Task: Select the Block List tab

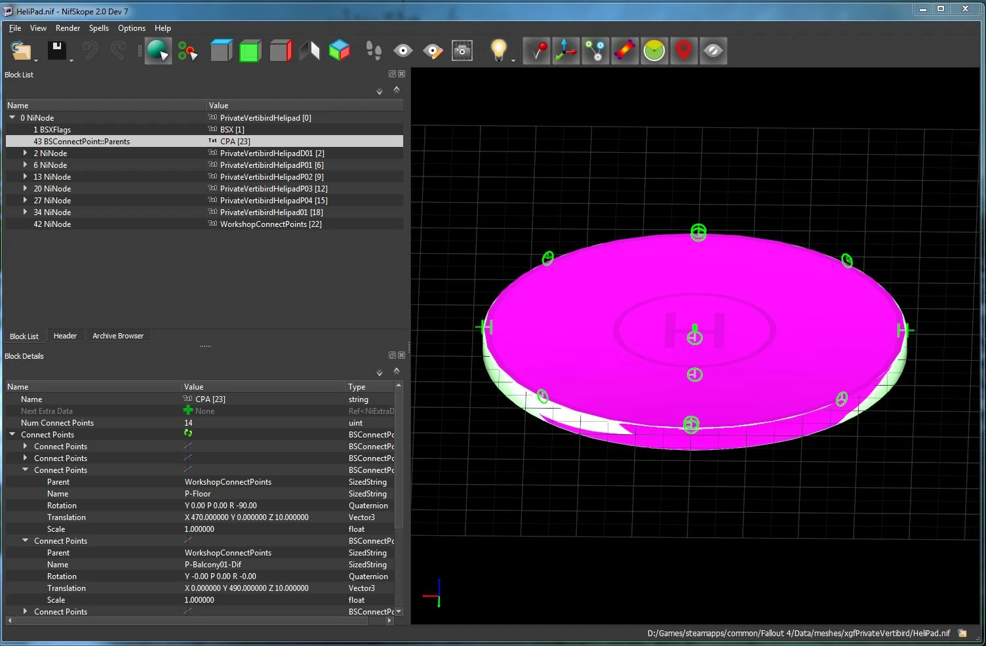Action: coord(24,336)
